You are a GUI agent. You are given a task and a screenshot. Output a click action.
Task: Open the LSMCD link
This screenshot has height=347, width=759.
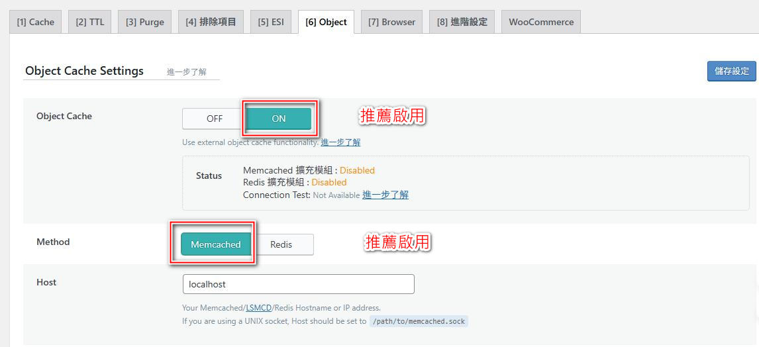[x=258, y=308]
